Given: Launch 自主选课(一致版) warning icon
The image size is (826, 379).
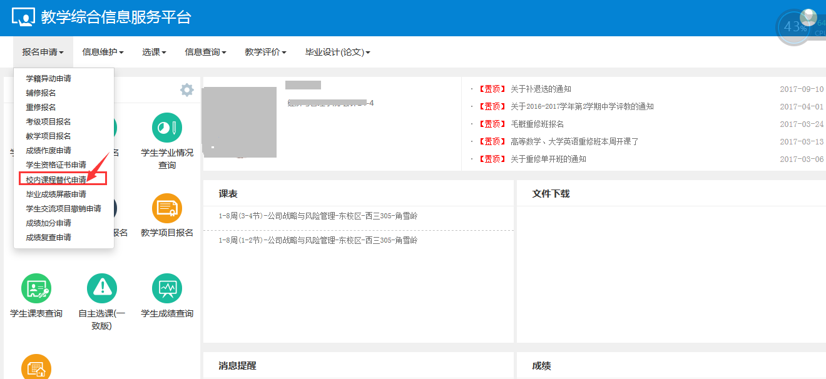Looking at the screenshot, I should click(101, 289).
